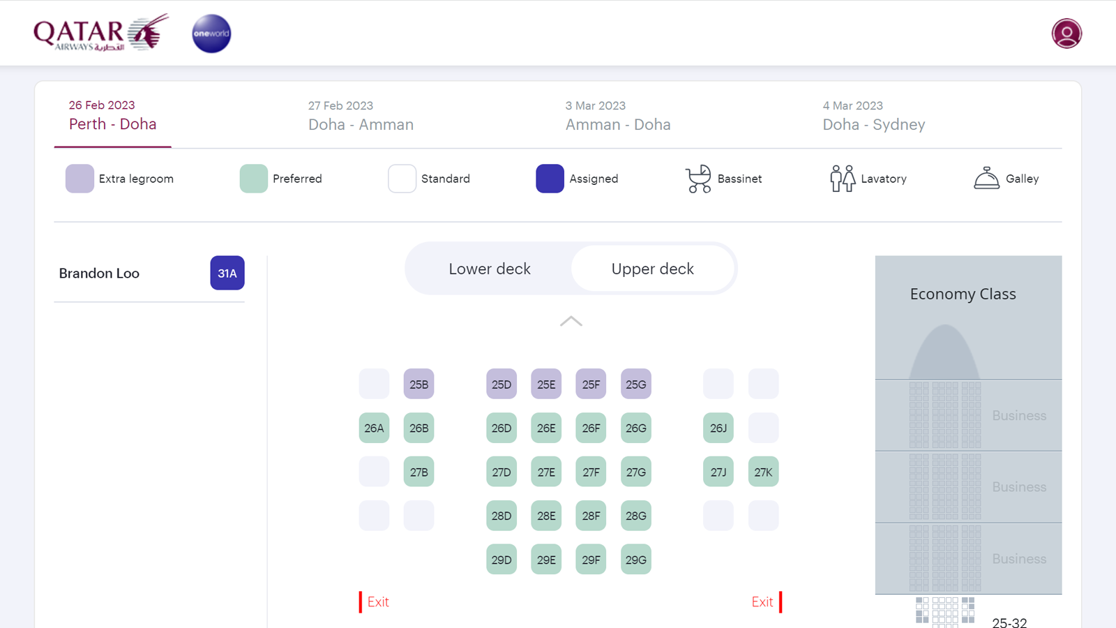The image size is (1116, 628).
Task: Click the Standard seat legend swatch
Action: pyautogui.click(x=402, y=179)
